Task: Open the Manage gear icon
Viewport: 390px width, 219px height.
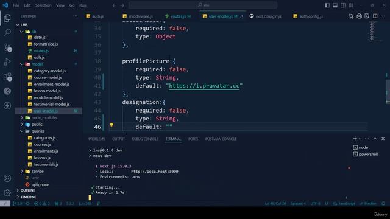Action: (7, 193)
